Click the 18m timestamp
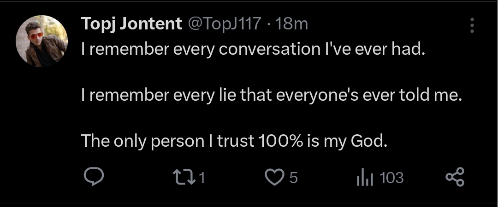 pyautogui.click(x=291, y=24)
